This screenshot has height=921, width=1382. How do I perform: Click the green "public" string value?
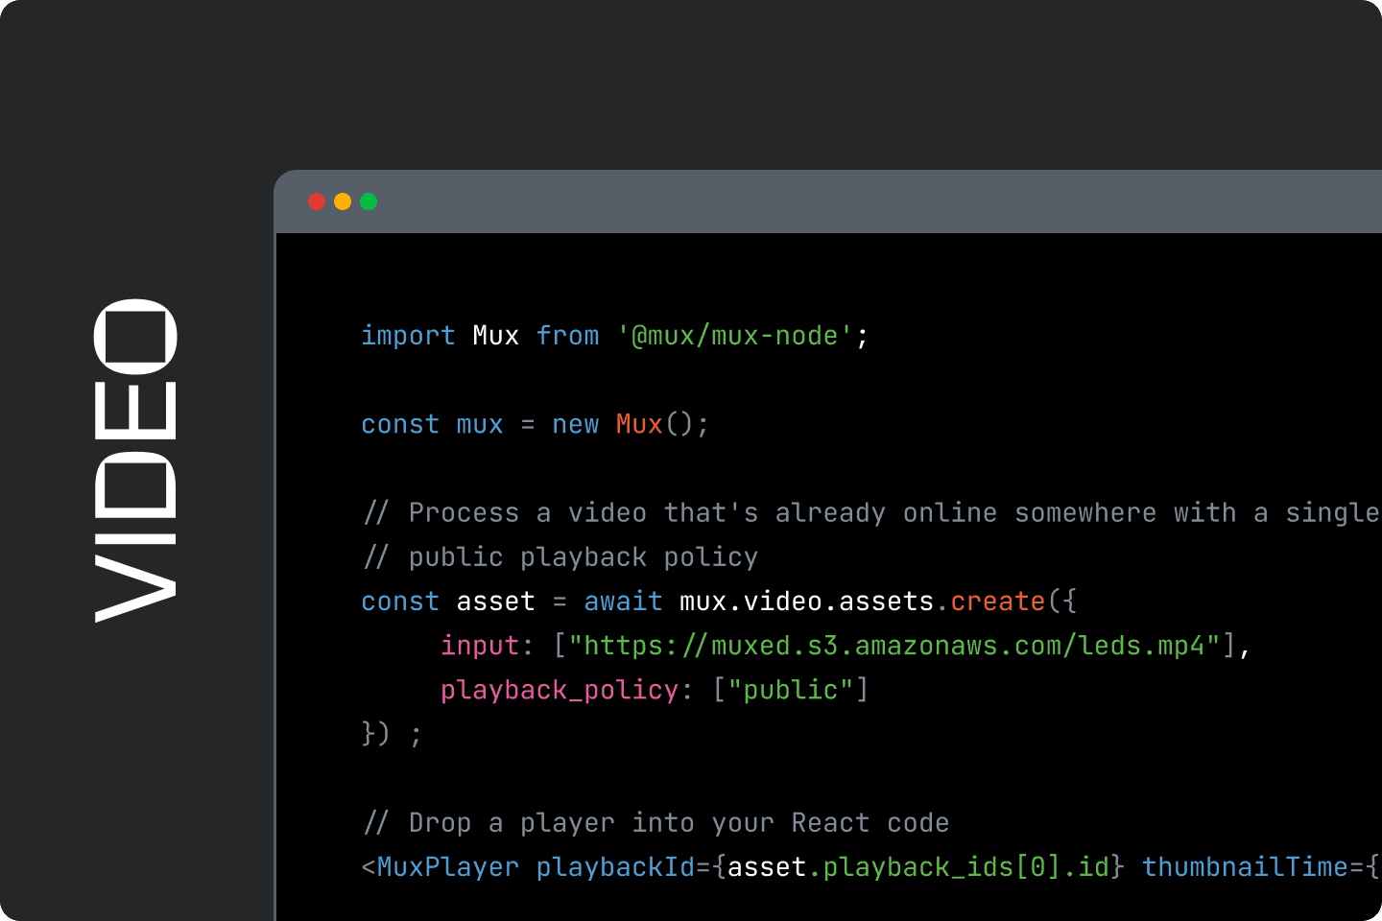(791, 690)
